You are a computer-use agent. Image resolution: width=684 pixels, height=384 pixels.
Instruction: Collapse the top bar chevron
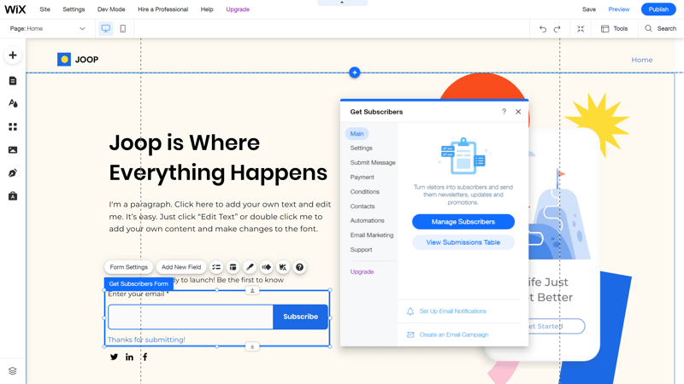coord(342,3)
